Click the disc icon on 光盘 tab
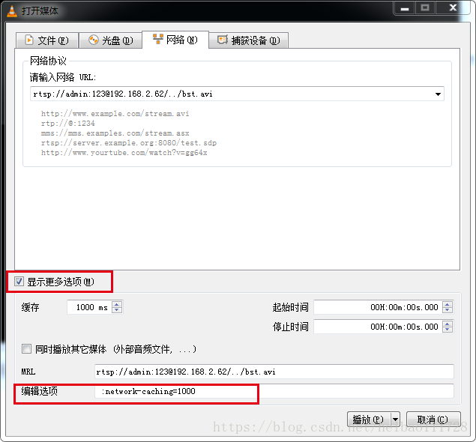Image resolution: width=476 pixels, height=442 pixels. 93,40
